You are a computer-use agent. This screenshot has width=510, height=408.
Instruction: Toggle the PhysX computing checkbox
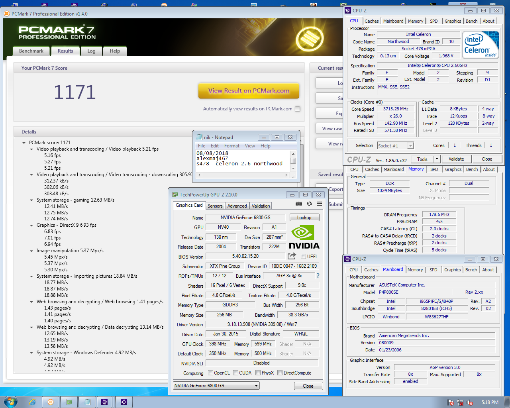[258, 373]
